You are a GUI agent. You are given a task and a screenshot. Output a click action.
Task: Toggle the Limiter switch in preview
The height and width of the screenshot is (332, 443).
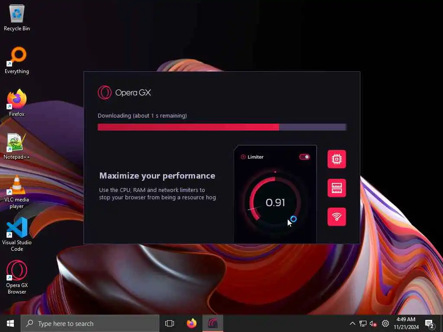click(305, 157)
